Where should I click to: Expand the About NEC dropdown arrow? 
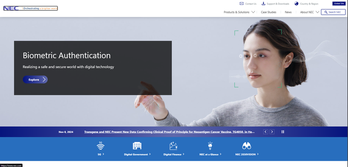pos(318,12)
